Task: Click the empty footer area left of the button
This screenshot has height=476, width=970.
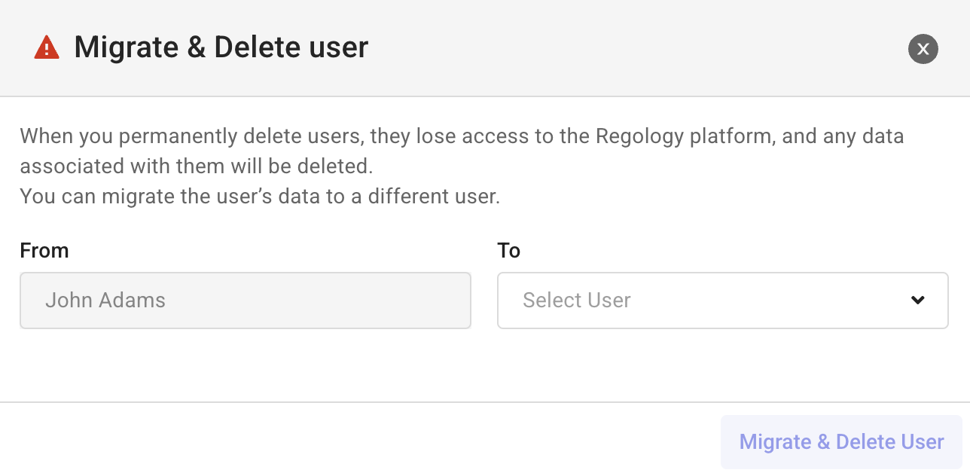Action: point(354,440)
